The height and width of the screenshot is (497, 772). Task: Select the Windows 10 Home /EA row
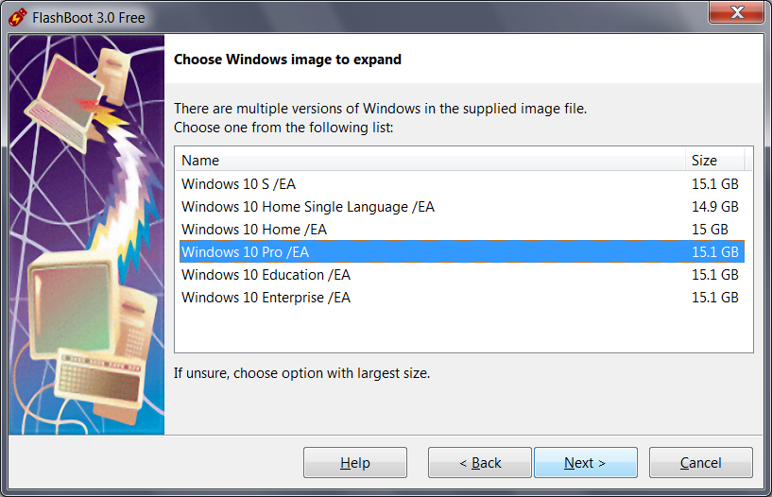click(x=253, y=230)
